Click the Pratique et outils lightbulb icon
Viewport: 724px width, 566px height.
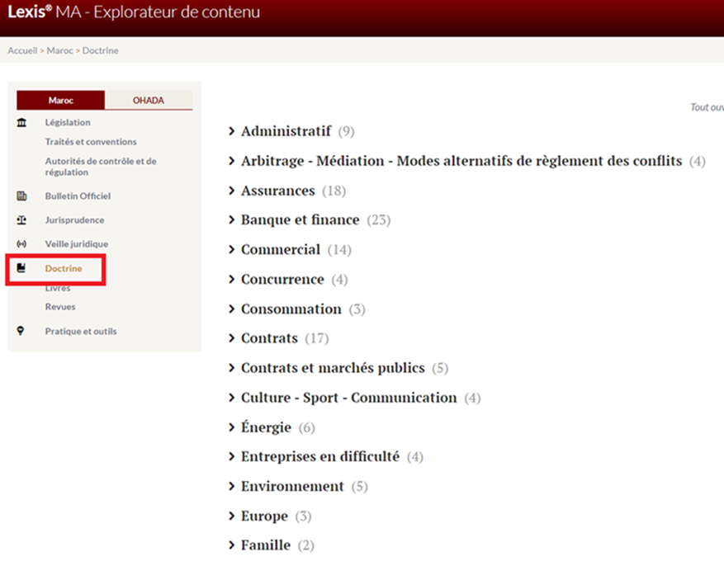pos(21,331)
